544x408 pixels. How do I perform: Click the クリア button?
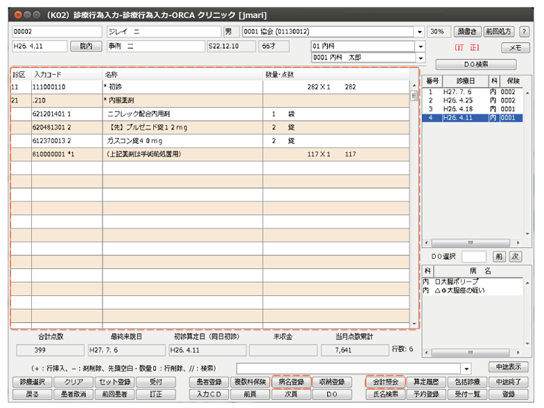pos(73,382)
